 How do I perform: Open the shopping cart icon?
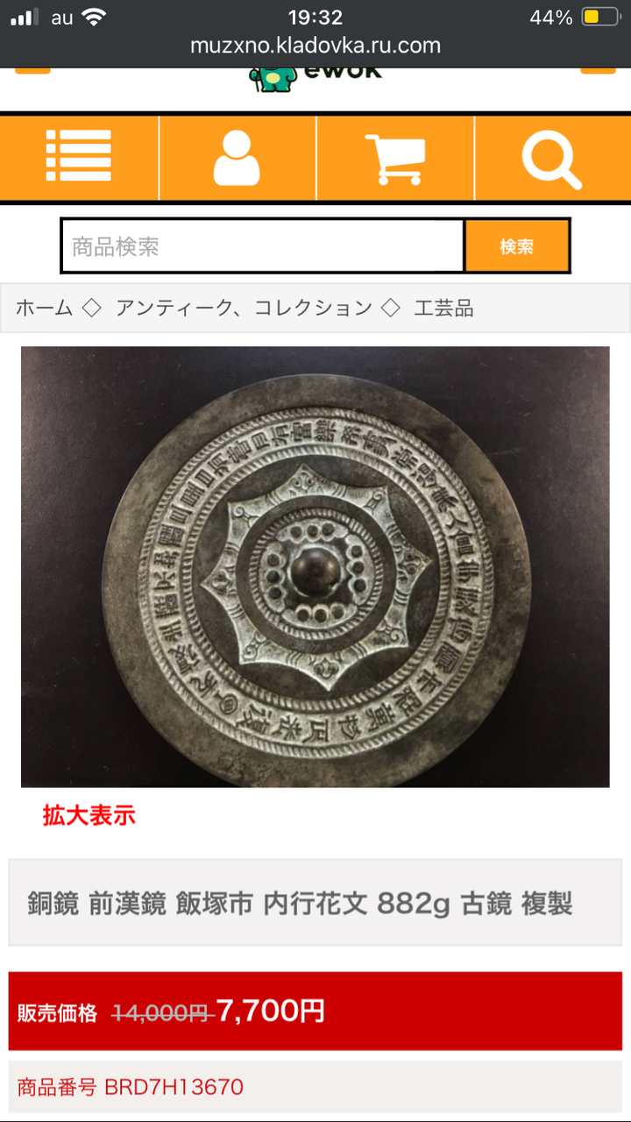tap(395, 159)
